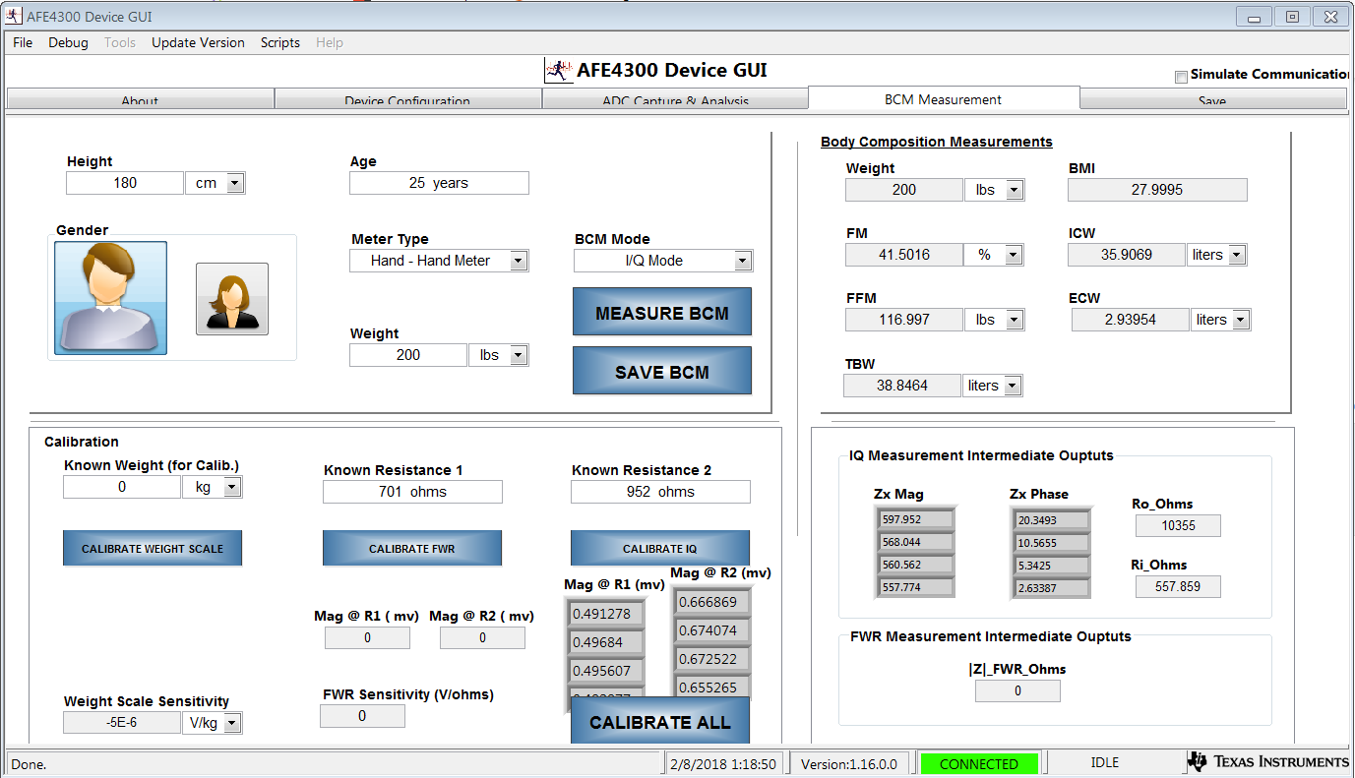Screen dimensions: 1355x778
Task: Click the CALIBRATE ALL button
Action: point(660,721)
